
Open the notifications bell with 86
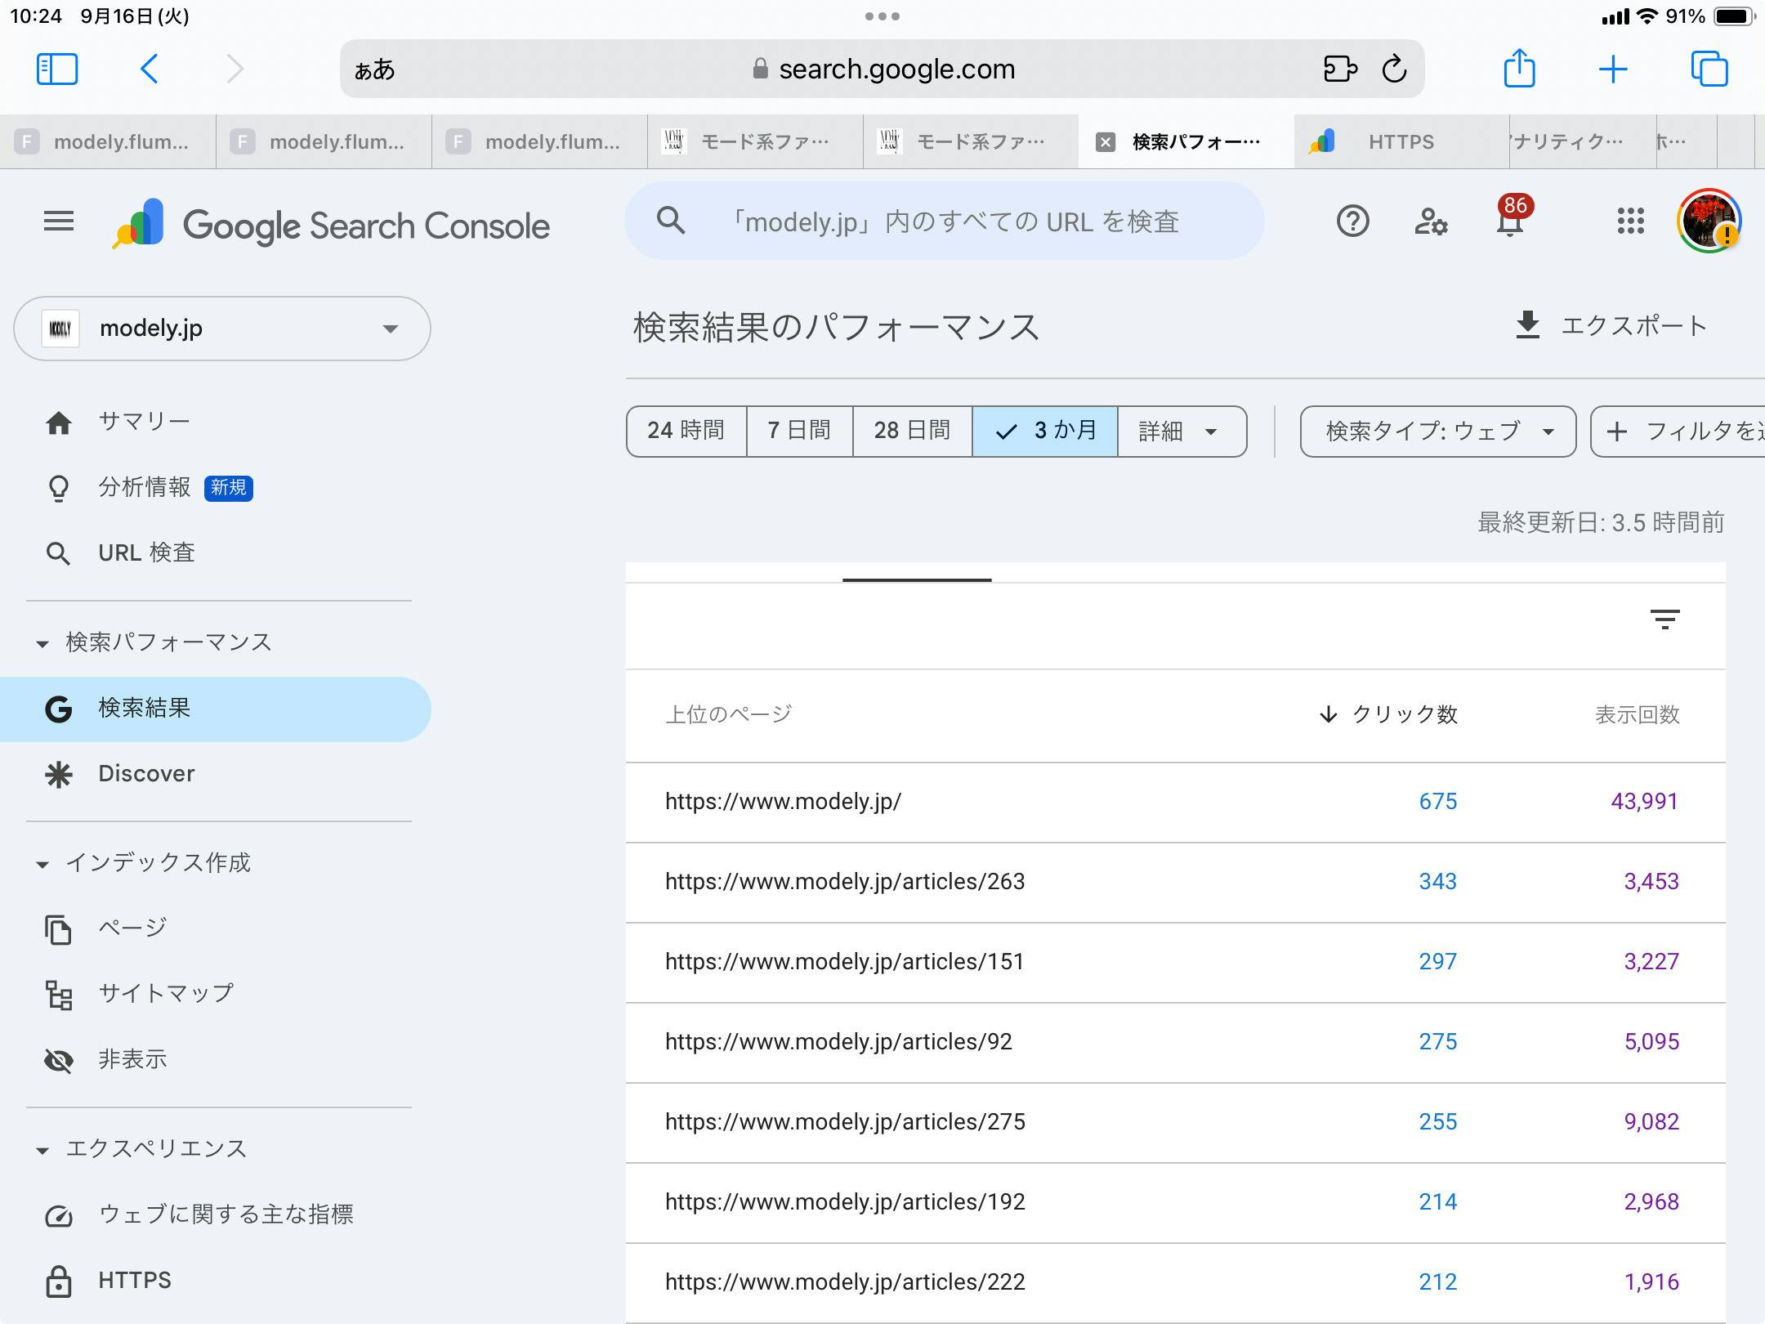(1509, 221)
